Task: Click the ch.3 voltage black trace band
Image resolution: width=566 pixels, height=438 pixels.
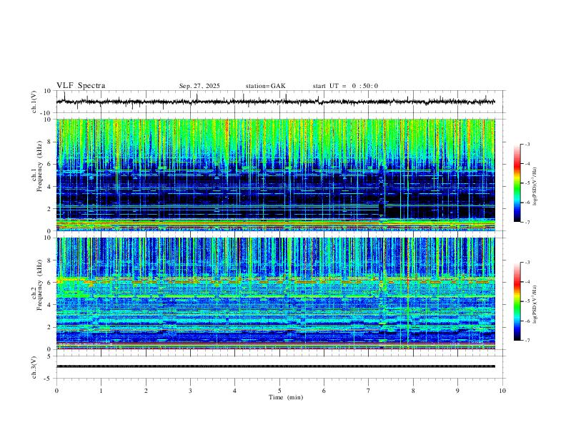Action: [x=275, y=366]
